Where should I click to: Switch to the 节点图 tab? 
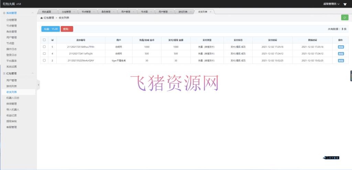[x=144, y=12]
